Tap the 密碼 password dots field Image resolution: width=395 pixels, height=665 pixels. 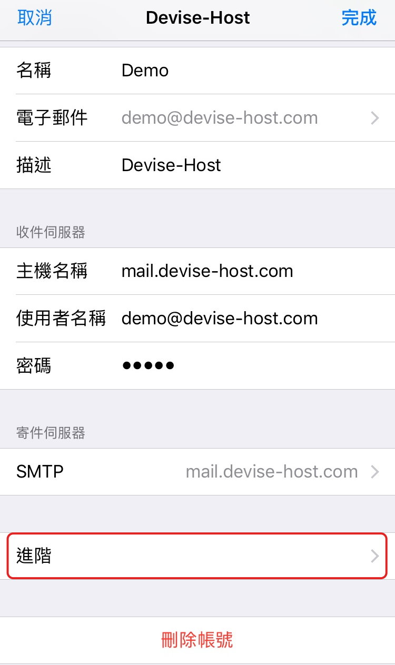[148, 365]
